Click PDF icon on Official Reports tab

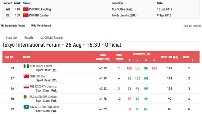click(x=42, y=38)
